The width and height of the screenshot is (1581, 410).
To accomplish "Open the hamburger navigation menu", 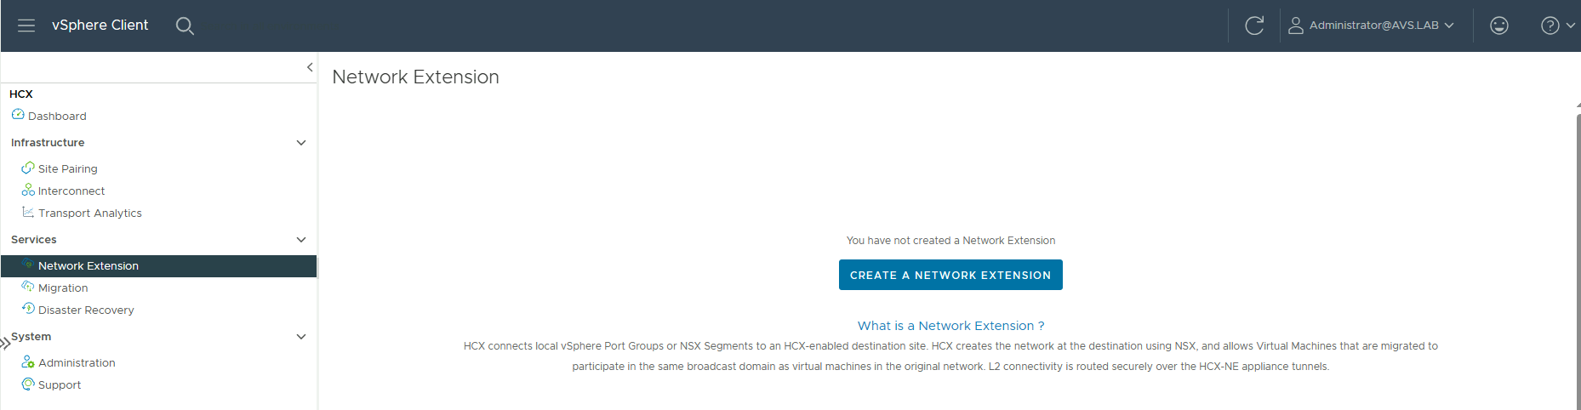I will click(26, 26).
